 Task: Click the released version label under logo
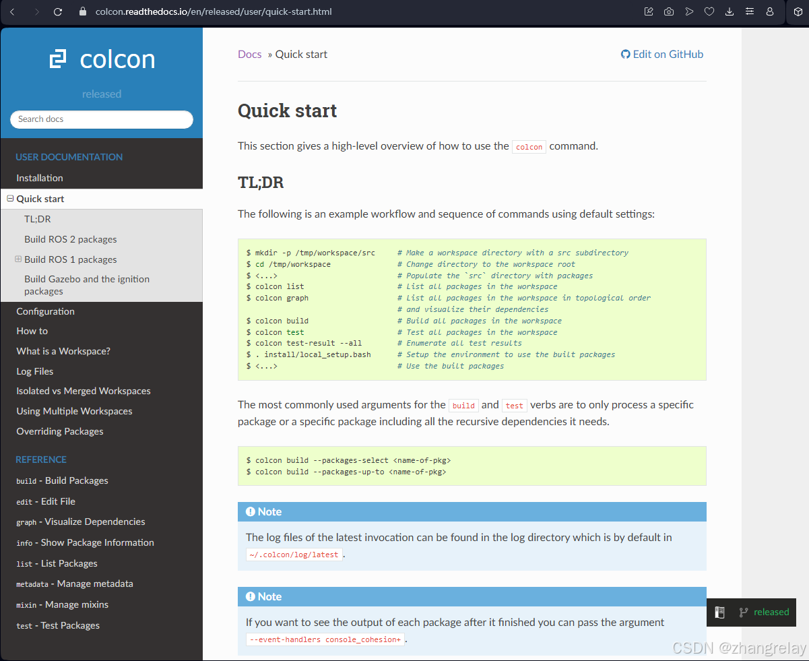point(102,94)
